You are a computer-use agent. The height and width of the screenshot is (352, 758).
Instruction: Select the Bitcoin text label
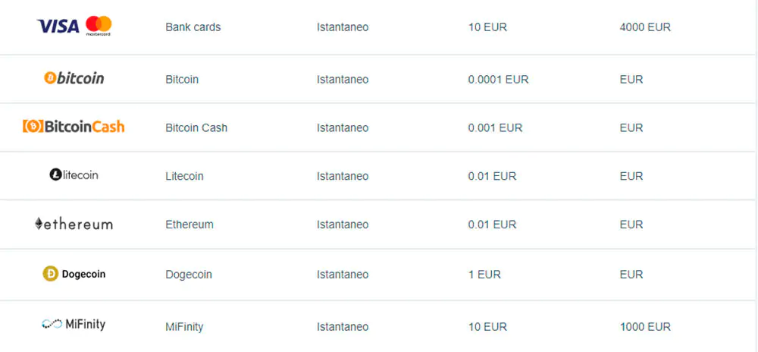point(182,80)
